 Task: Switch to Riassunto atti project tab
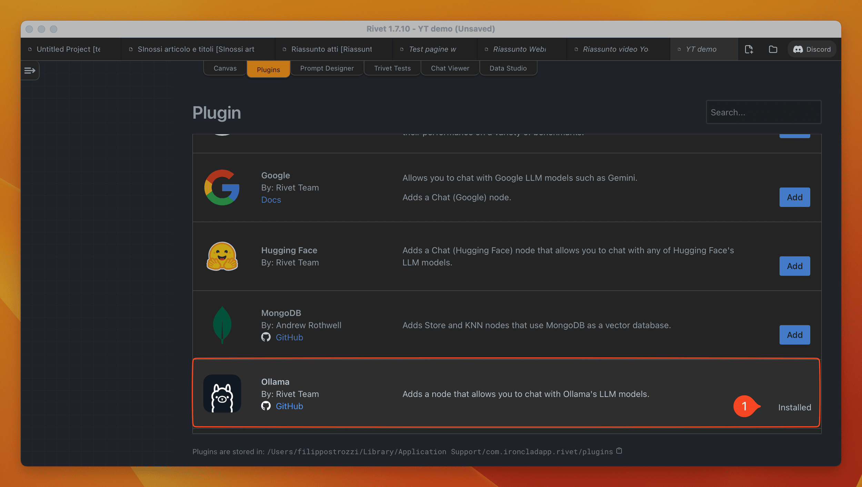[333, 49]
